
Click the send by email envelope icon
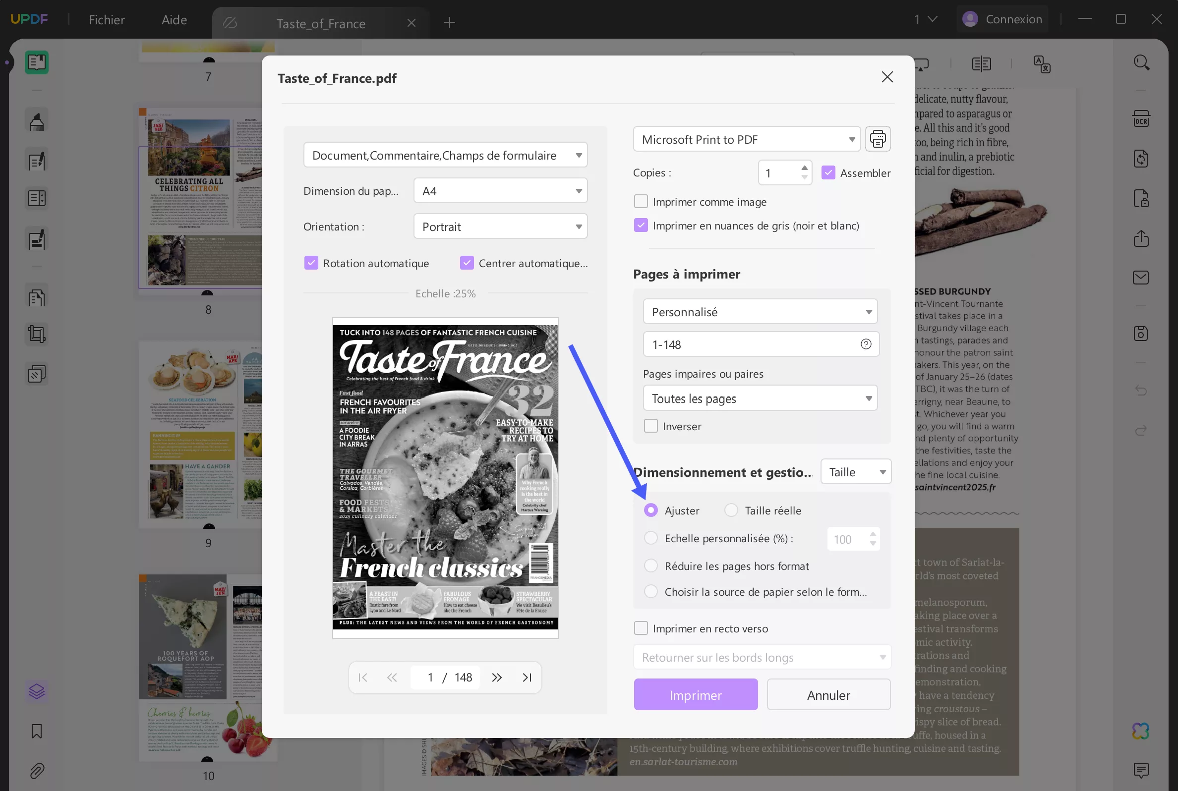[x=1141, y=278]
